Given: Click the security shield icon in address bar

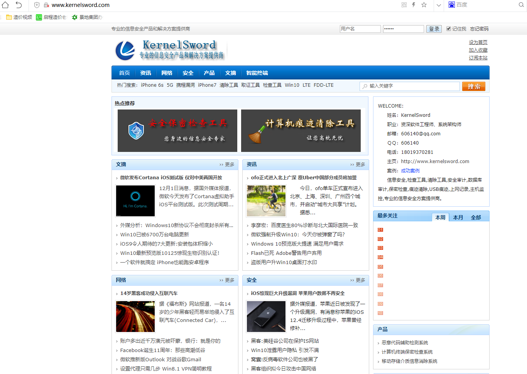Looking at the screenshot, I should click(37, 5).
